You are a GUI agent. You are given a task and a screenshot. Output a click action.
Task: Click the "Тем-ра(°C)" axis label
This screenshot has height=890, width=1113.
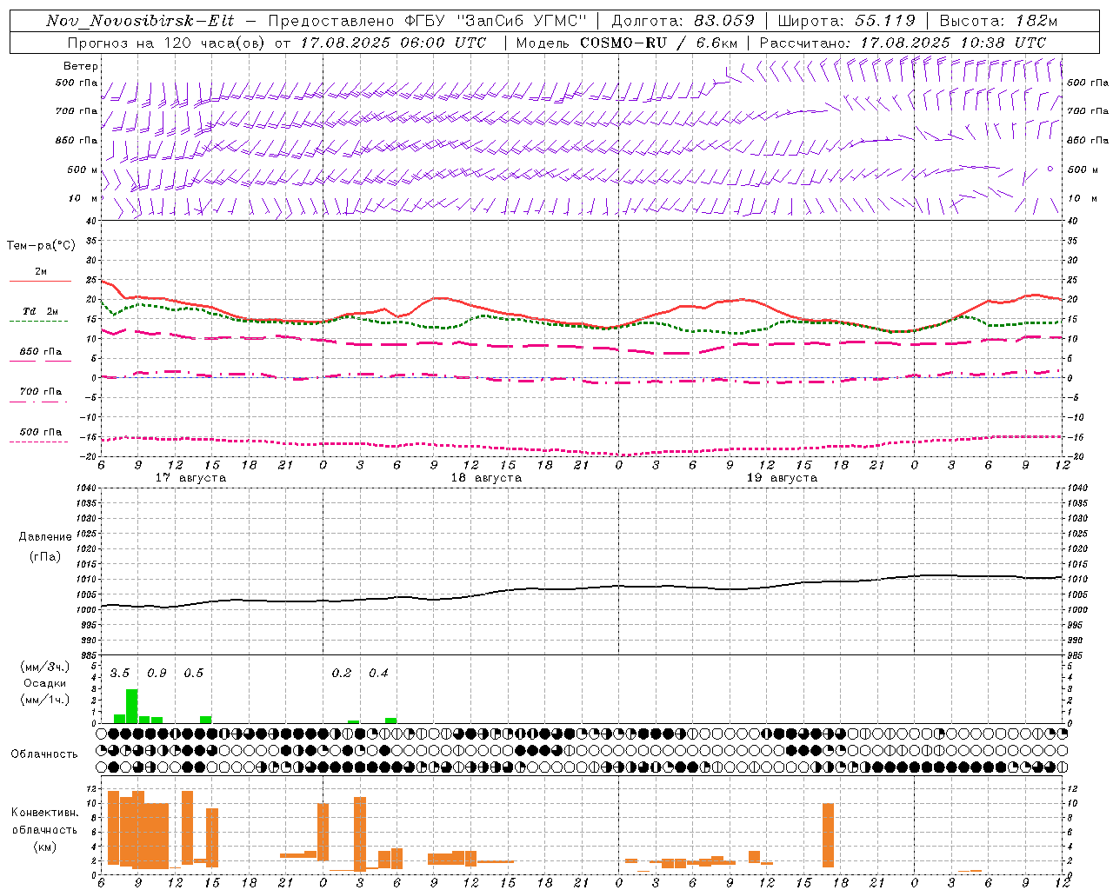tap(41, 245)
